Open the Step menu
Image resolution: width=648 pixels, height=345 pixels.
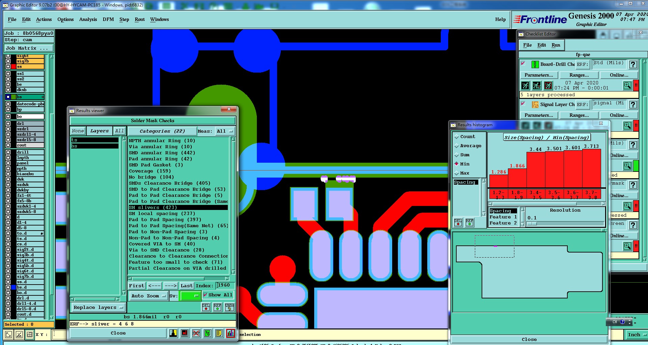pyautogui.click(x=124, y=20)
